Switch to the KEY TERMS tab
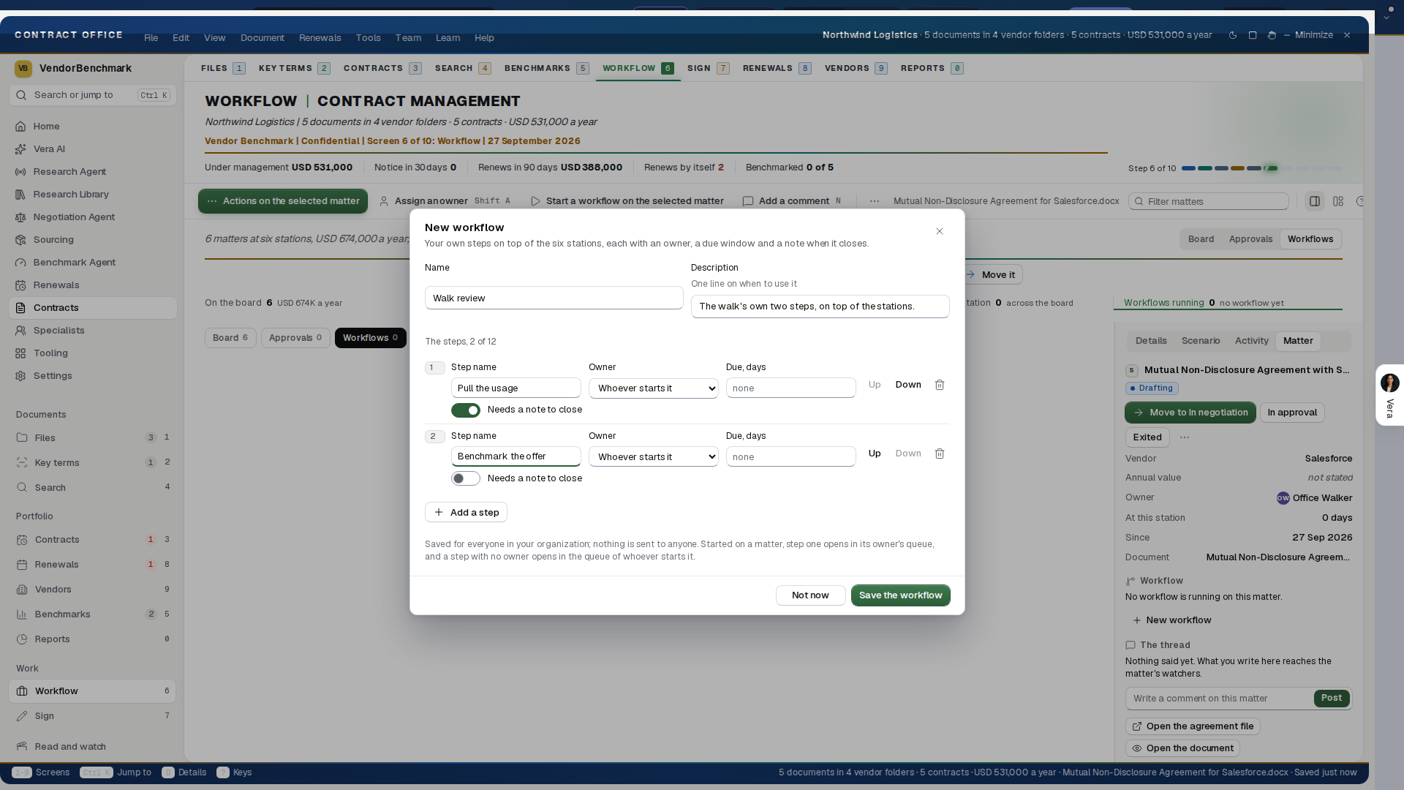 294,68
